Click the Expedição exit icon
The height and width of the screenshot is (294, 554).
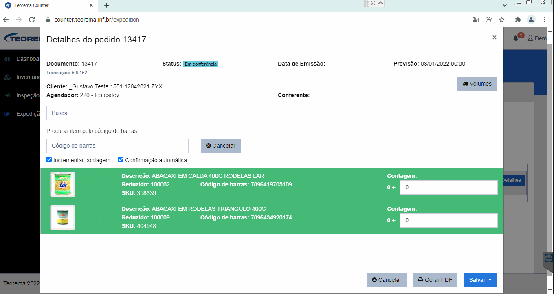(x=7, y=114)
